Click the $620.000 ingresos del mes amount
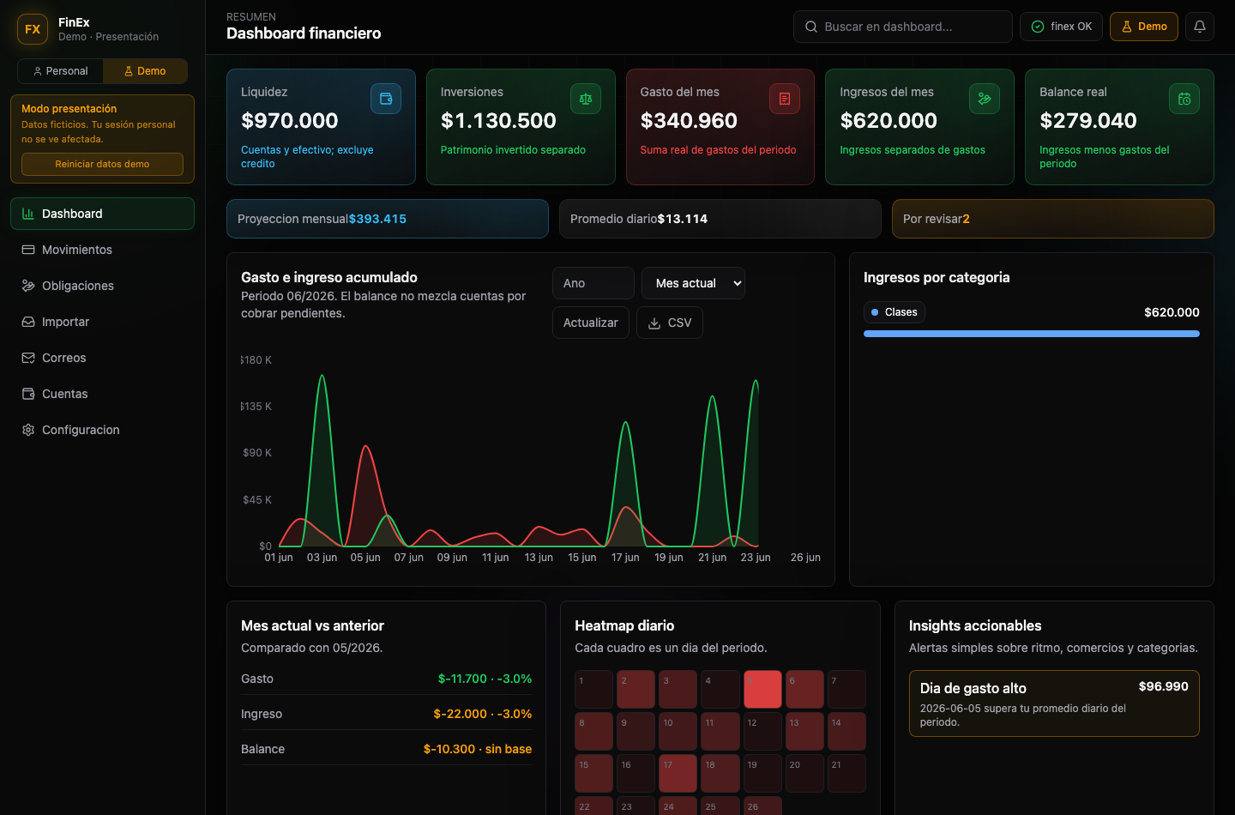This screenshot has width=1235, height=815. (889, 121)
